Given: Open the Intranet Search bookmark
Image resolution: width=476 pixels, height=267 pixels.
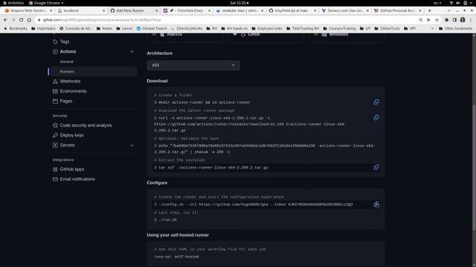Looking at the screenshot, I should pos(152,28).
